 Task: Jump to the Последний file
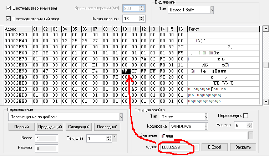click(x=107, y=127)
